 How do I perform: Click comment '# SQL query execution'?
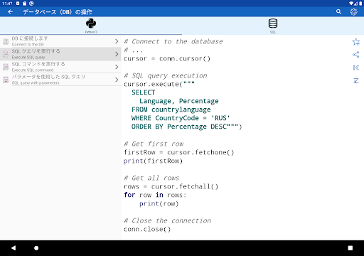pyautogui.click(x=166, y=75)
